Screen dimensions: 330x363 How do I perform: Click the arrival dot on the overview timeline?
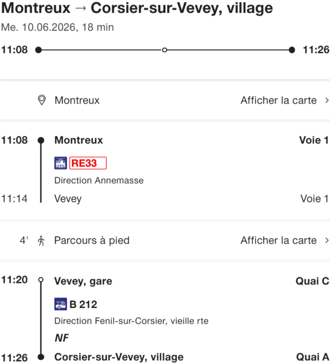(x=292, y=50)
